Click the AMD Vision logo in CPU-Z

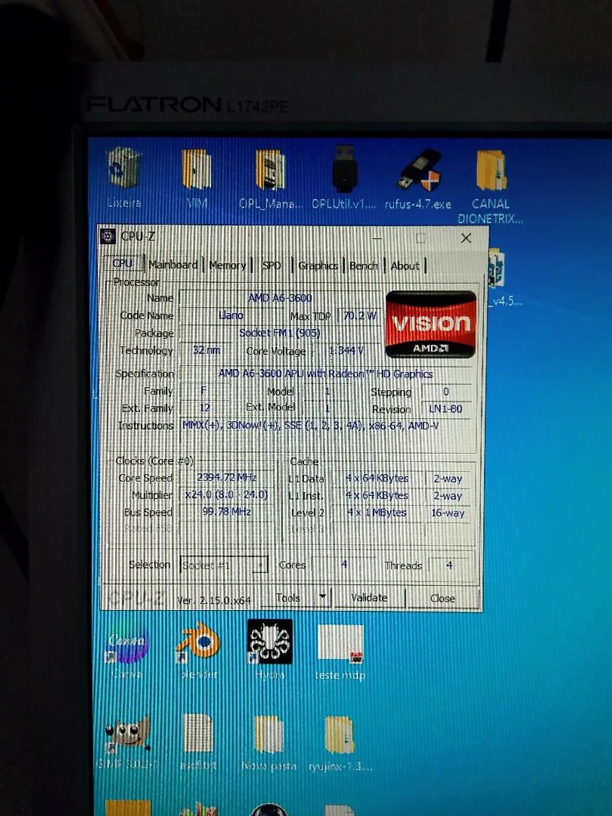pyautogui.click(x=431, y=324)
